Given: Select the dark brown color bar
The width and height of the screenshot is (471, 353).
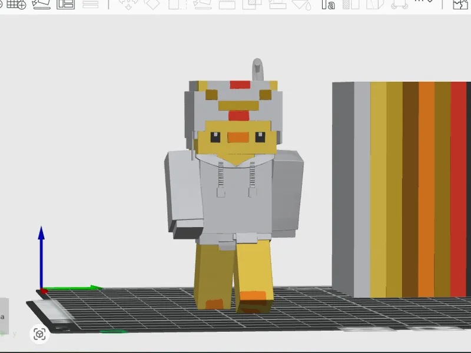Looking at the screenshot, I should (x=410, y=189).
